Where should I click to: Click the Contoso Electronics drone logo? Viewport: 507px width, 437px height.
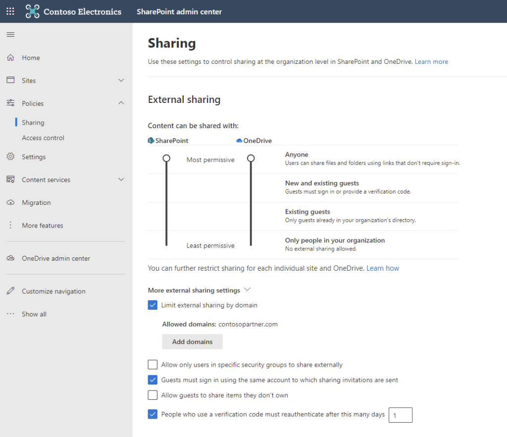pos(33,11)
